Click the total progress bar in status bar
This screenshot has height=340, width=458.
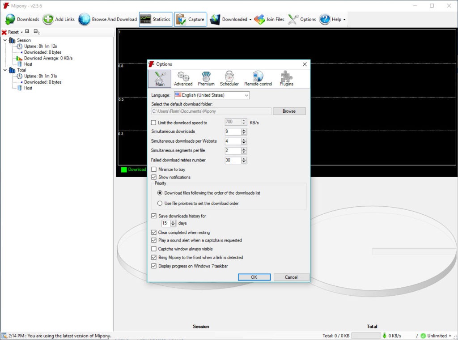366,336
